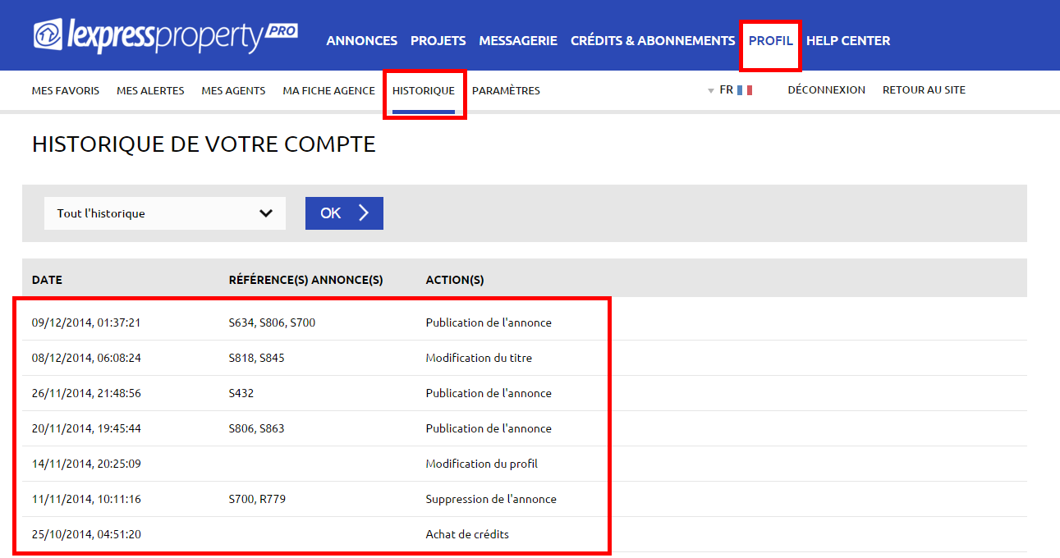Viewport: 1060px width, 558px height.
Task: Open the Tout l'historique filter dropdown
Action: click(x=165, y=213)
